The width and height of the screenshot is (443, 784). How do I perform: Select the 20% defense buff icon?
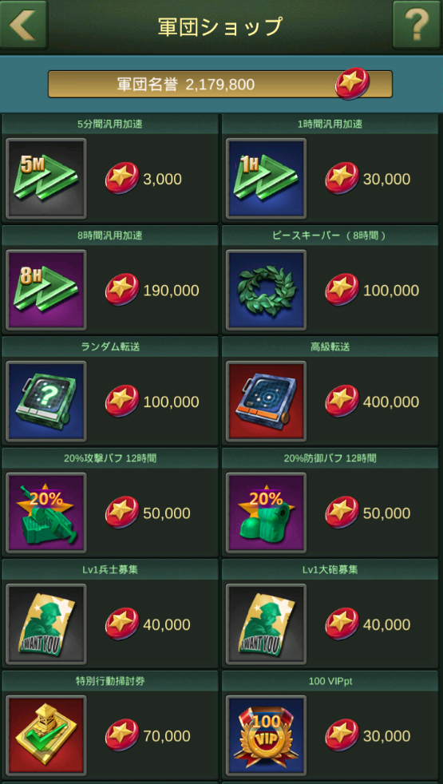pyautogui.click(x=266, y=513)
